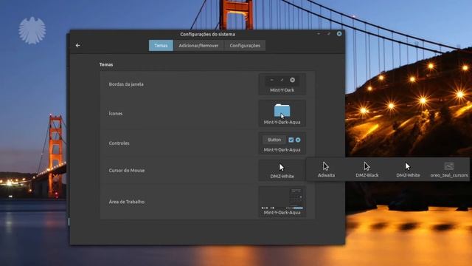This screenshot has height=266, width=472.
Task: Open the Cursor do Mouse selector
Action: click(282, 171)
